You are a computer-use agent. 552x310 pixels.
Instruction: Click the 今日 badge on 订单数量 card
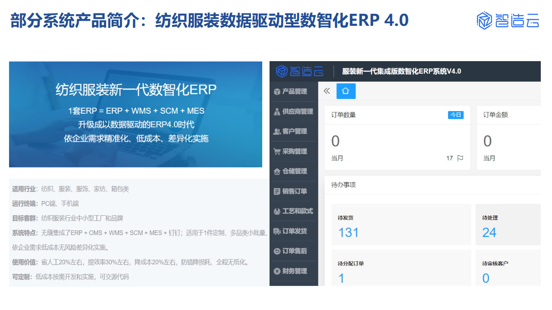[x=456, y=115]
